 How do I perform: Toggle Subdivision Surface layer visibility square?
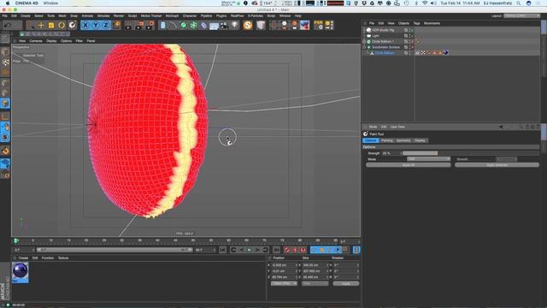(x=406, y=47)
